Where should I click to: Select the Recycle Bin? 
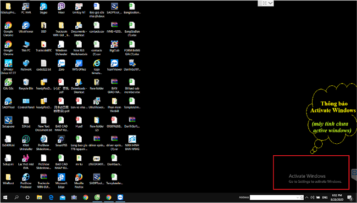tap(26, 84)
